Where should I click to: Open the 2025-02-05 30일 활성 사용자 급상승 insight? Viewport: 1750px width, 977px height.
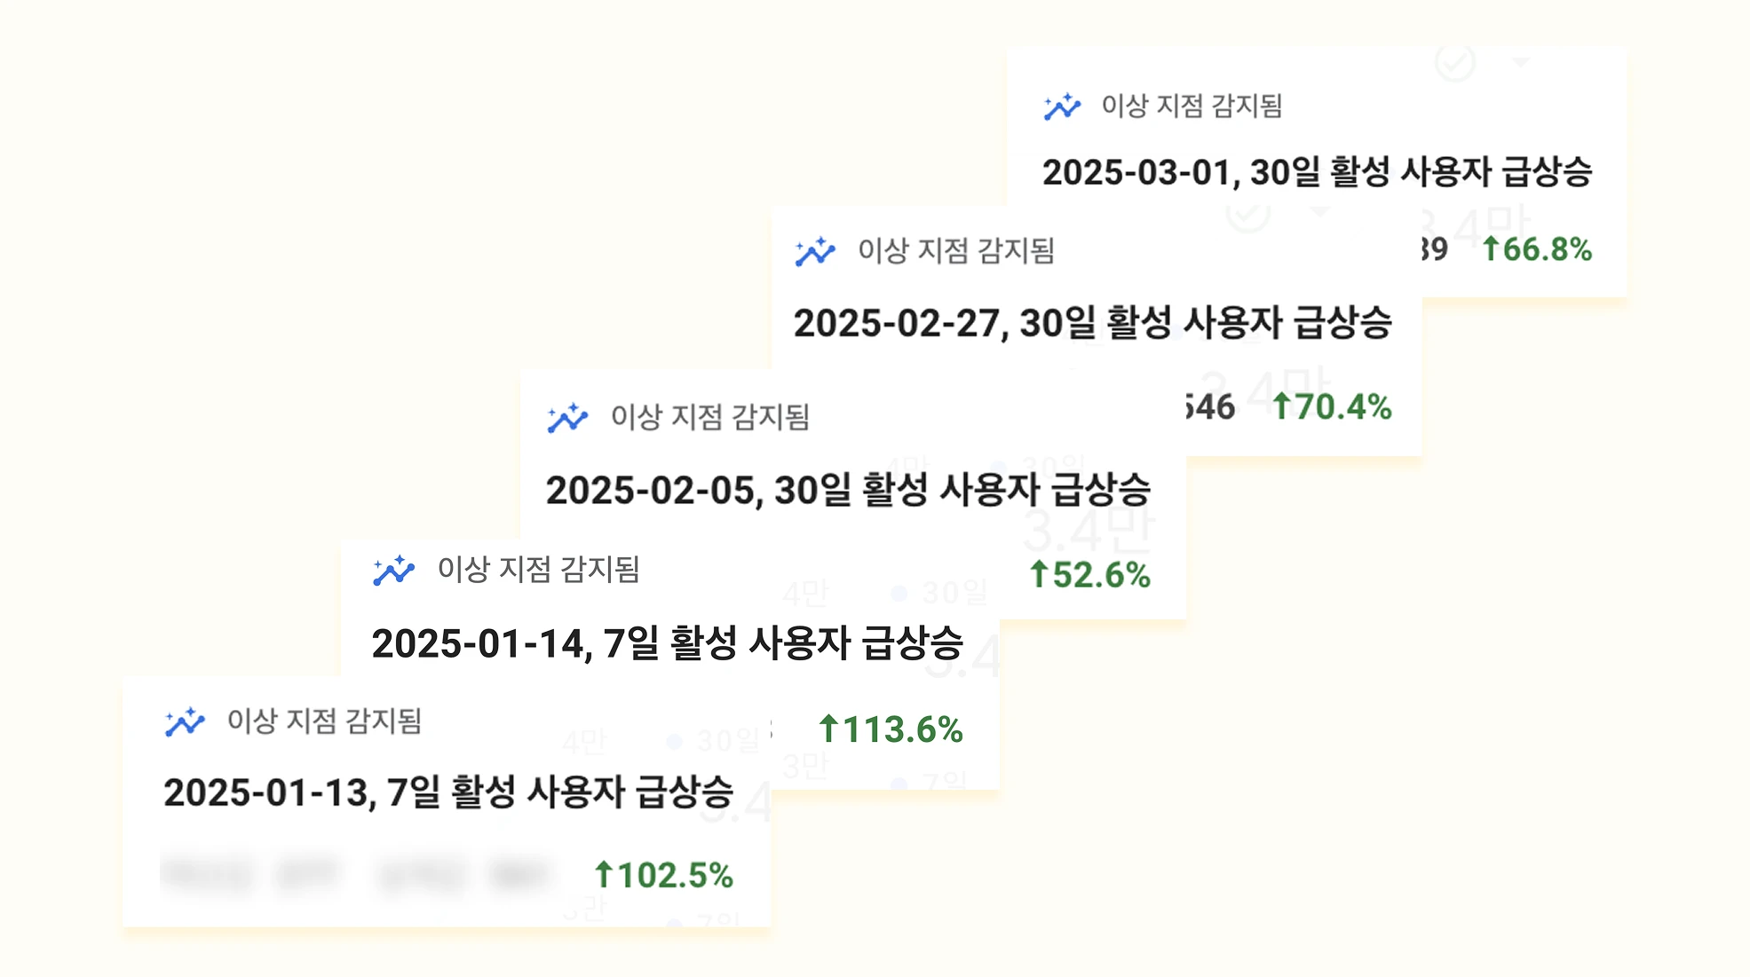point(848,490)
